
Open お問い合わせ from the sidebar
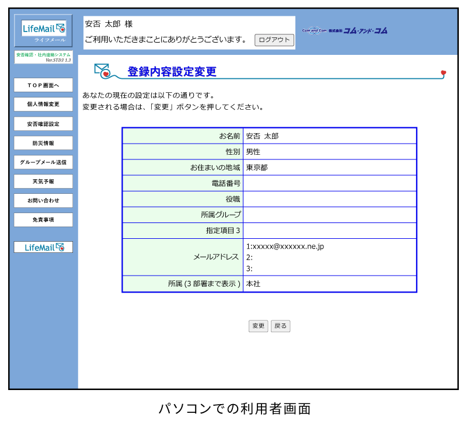43,201
